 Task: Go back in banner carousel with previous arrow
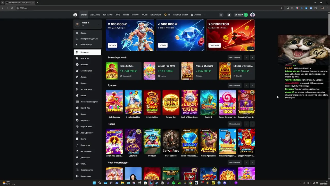(x=249, y=48)
